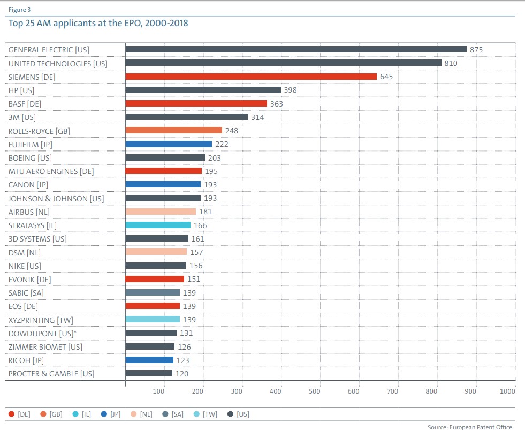Select the chart title text
The height and width of the screenshot is (430, 525).
98,23
